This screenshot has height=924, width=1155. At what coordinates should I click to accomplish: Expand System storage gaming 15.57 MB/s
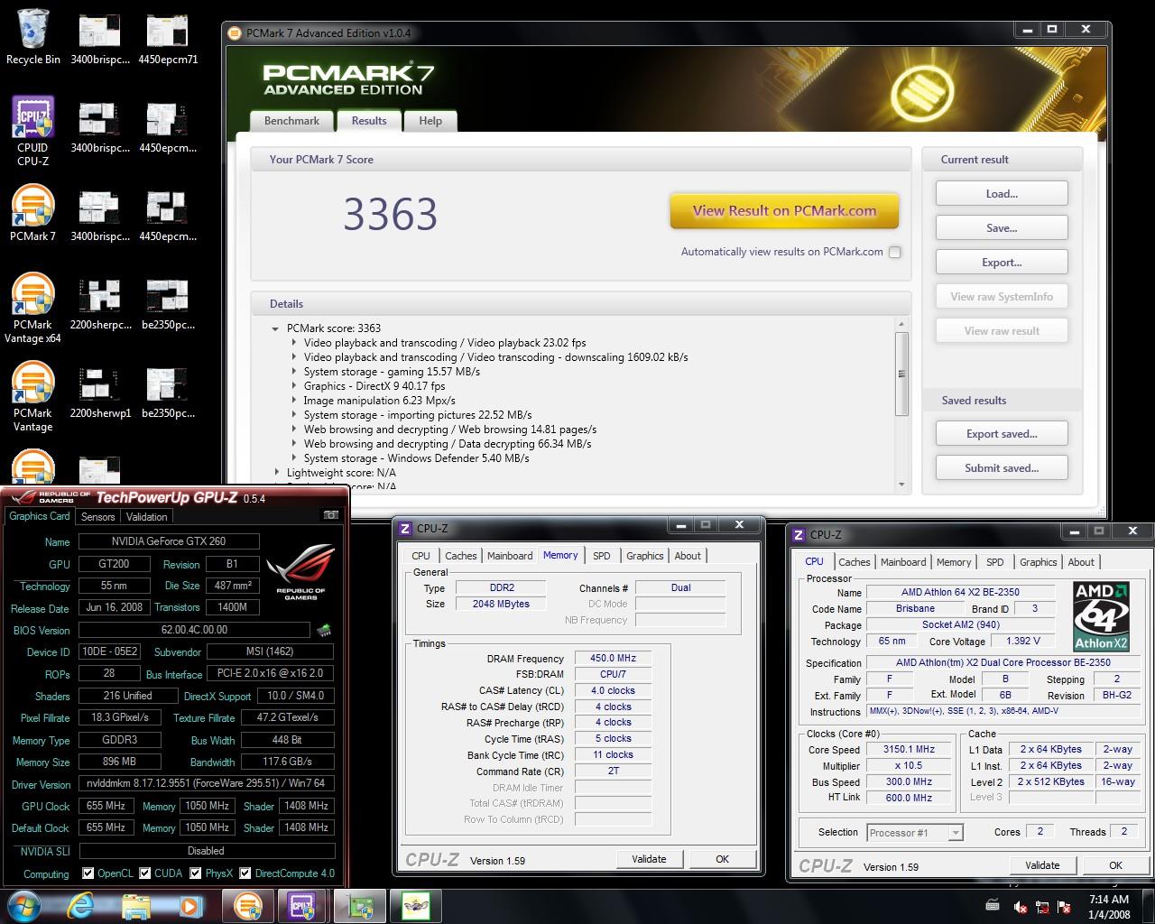coord(294,372)
